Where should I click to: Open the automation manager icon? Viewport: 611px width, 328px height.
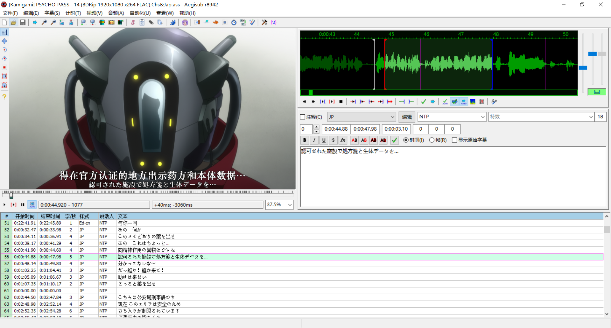(x=172, y=22)
